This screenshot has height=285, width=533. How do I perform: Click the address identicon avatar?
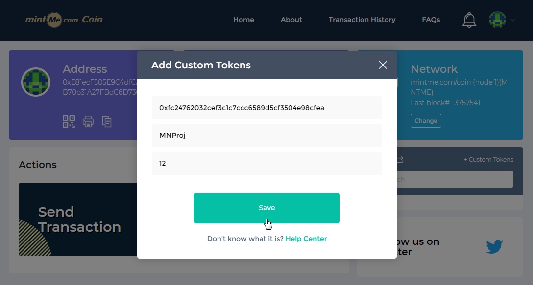[36, 82]
